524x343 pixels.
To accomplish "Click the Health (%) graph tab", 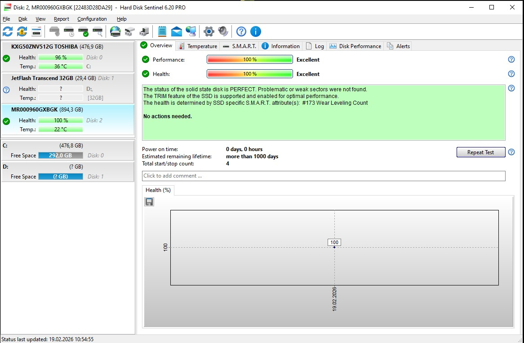I will [x=158, y=190].
